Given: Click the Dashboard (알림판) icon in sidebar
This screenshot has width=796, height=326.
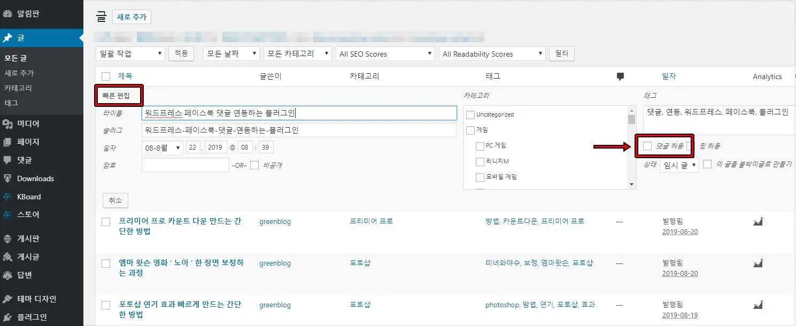Looking at the screenshot, I should coord(7,13).
